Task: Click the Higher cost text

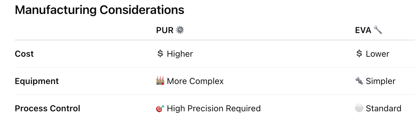Action: tap(180, 54)
